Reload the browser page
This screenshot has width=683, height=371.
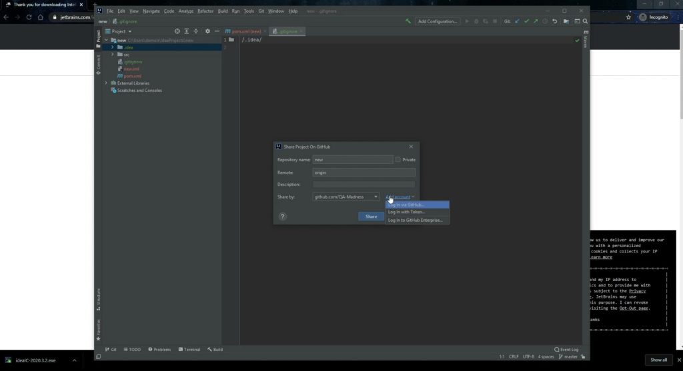click(29, 17)
